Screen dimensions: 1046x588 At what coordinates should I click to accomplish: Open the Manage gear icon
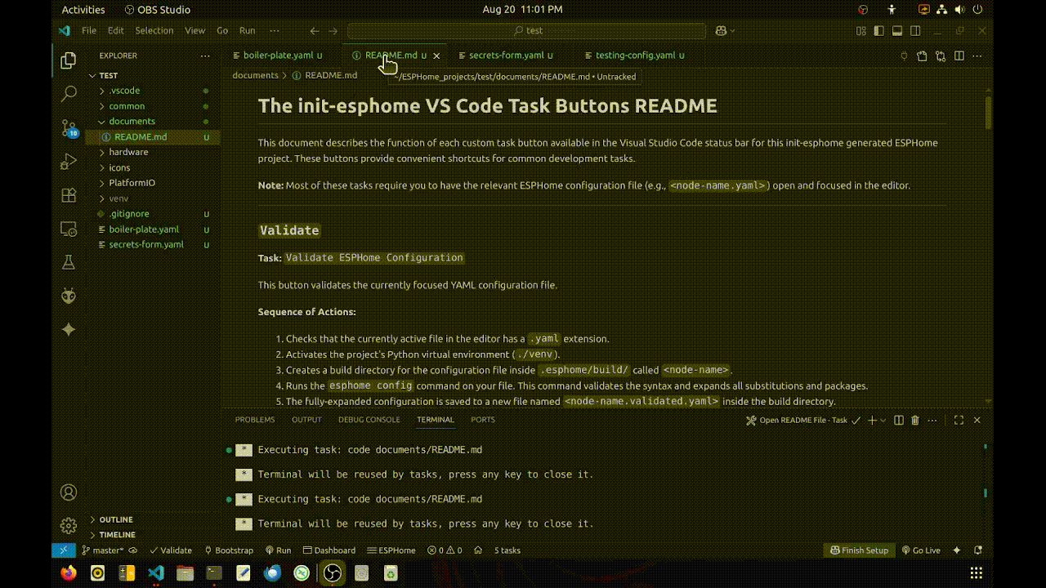tap(69, 525)
